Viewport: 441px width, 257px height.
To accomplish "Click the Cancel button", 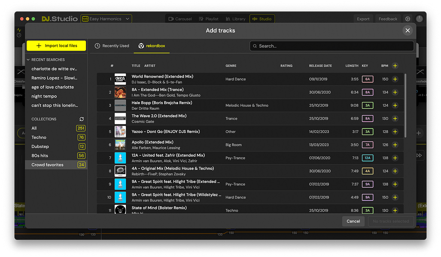I will click(353, 221).
